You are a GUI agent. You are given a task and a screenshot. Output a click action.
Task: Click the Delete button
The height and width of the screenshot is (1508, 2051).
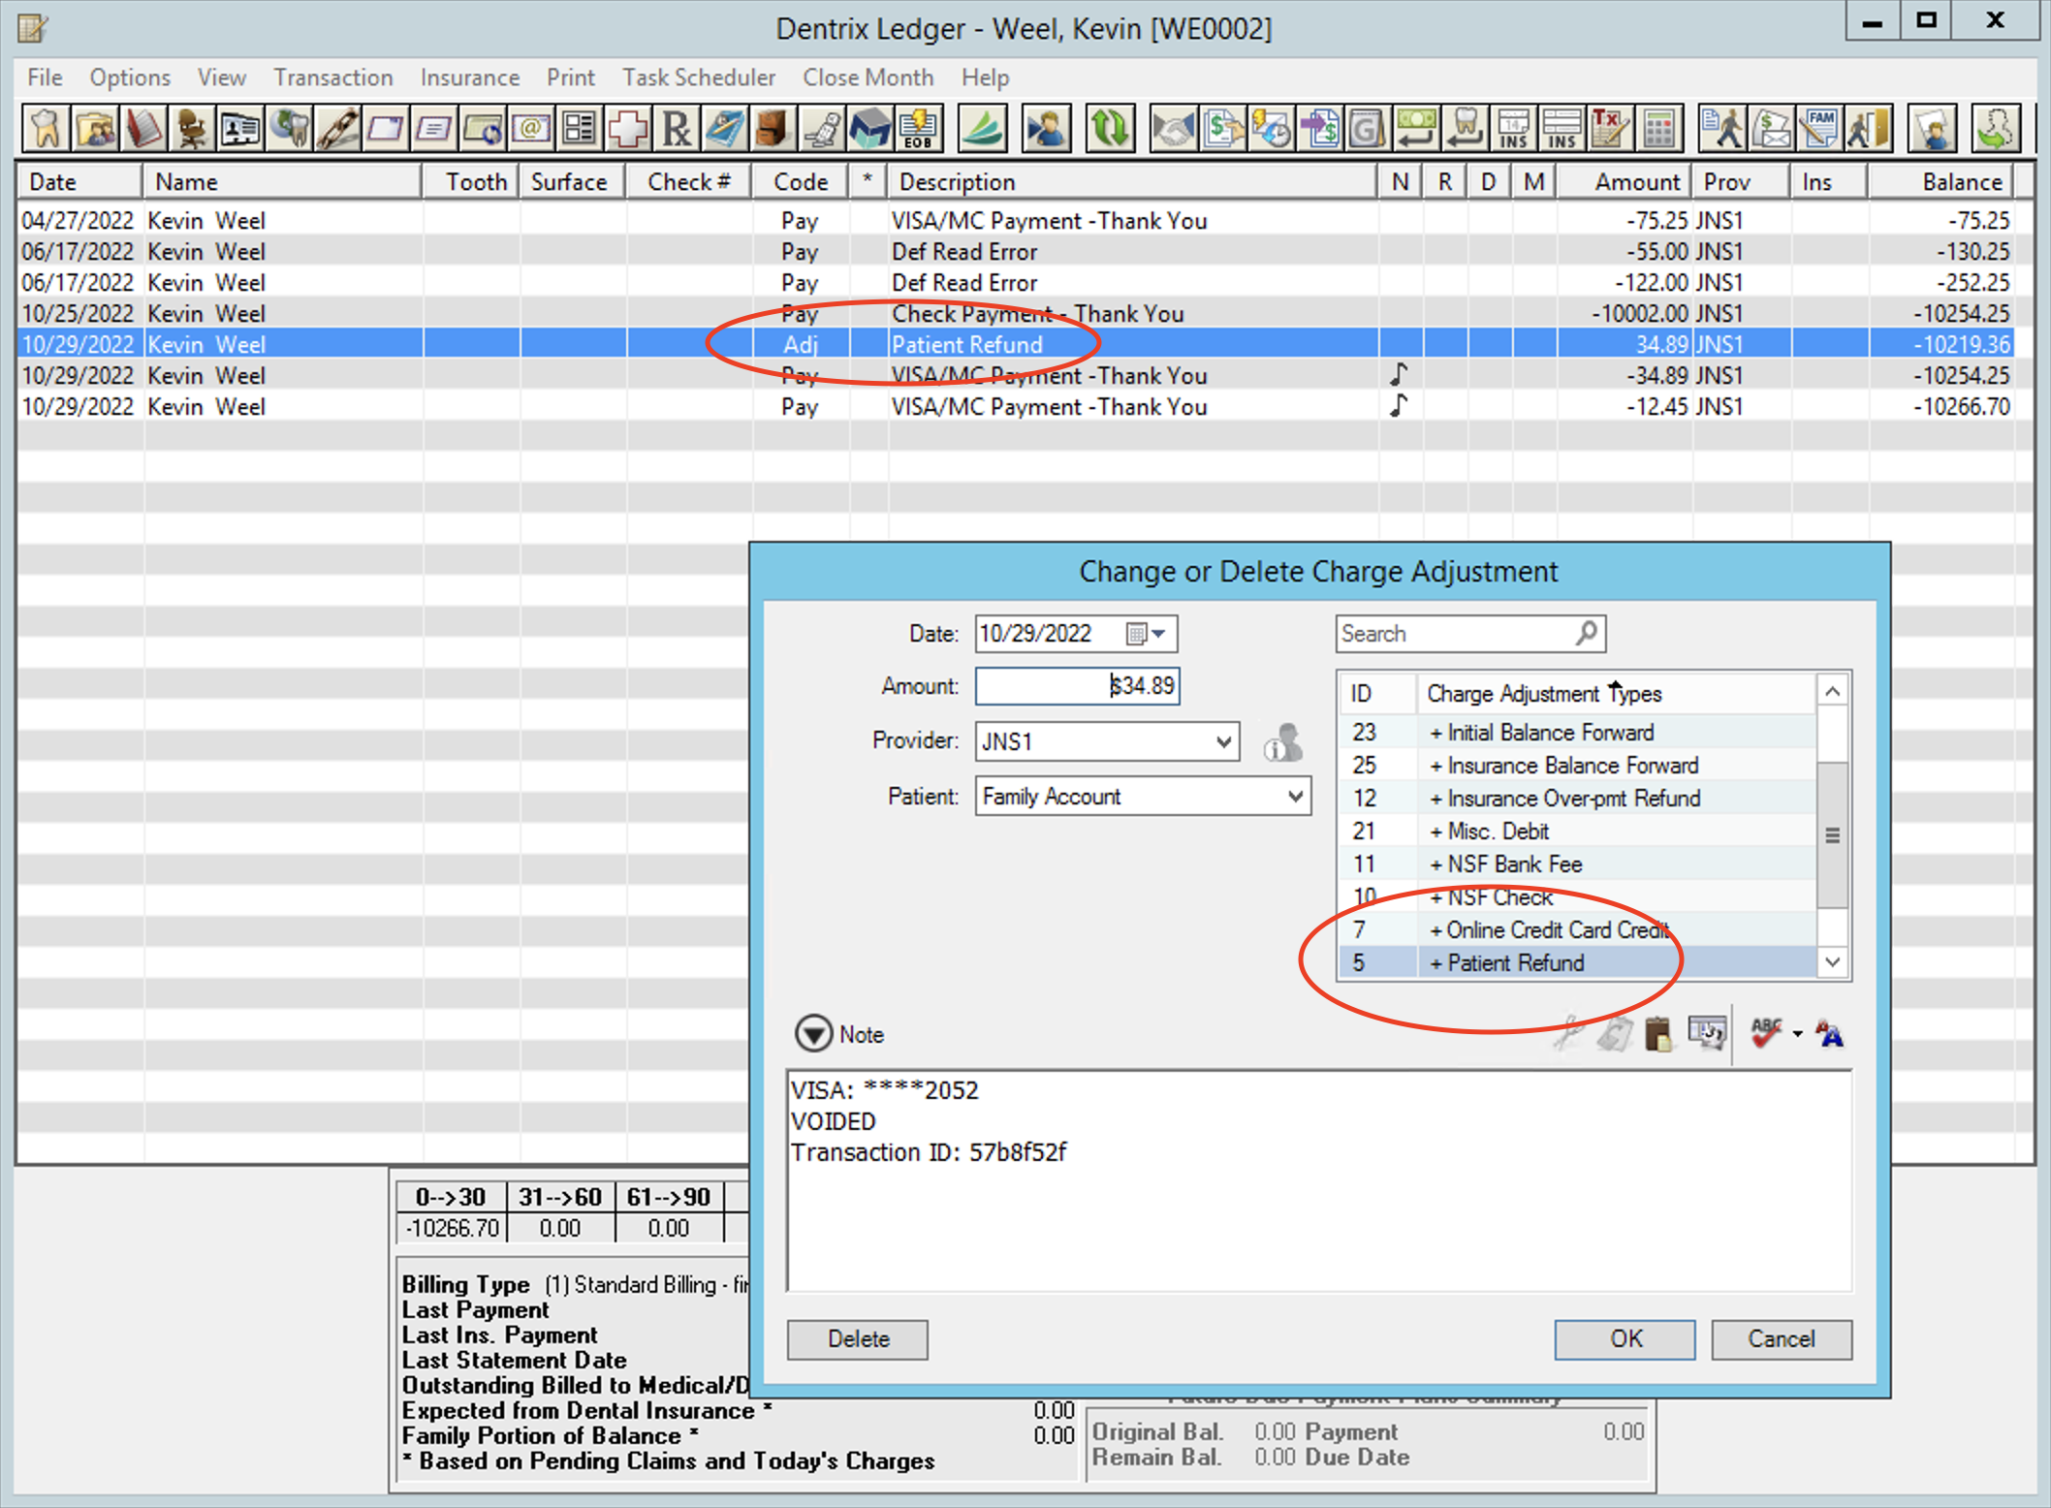[x=857, y=1339]
